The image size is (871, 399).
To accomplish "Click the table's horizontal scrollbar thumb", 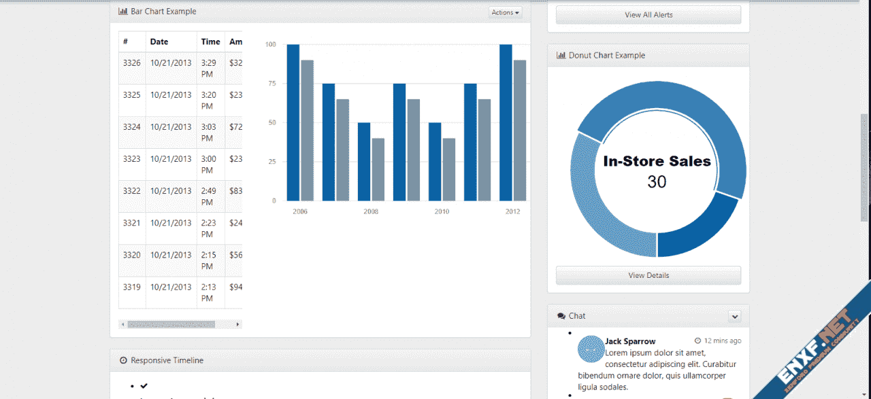I will (171, 324).
